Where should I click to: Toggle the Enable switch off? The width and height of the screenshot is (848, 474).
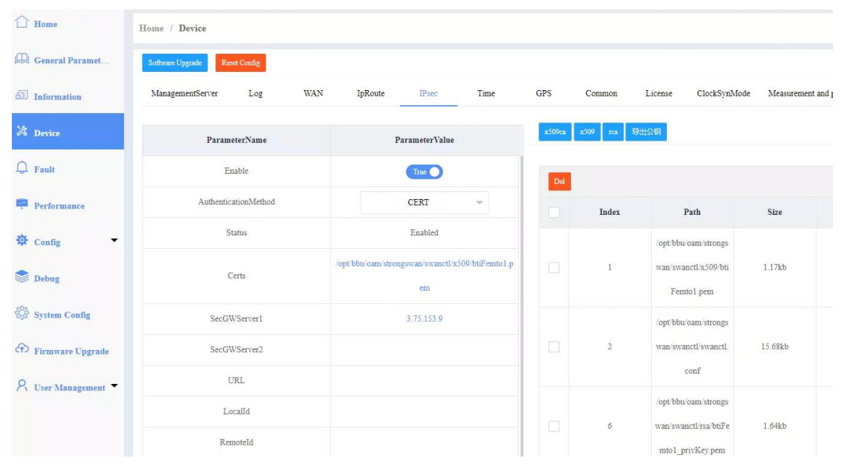(x=425, y=171)
